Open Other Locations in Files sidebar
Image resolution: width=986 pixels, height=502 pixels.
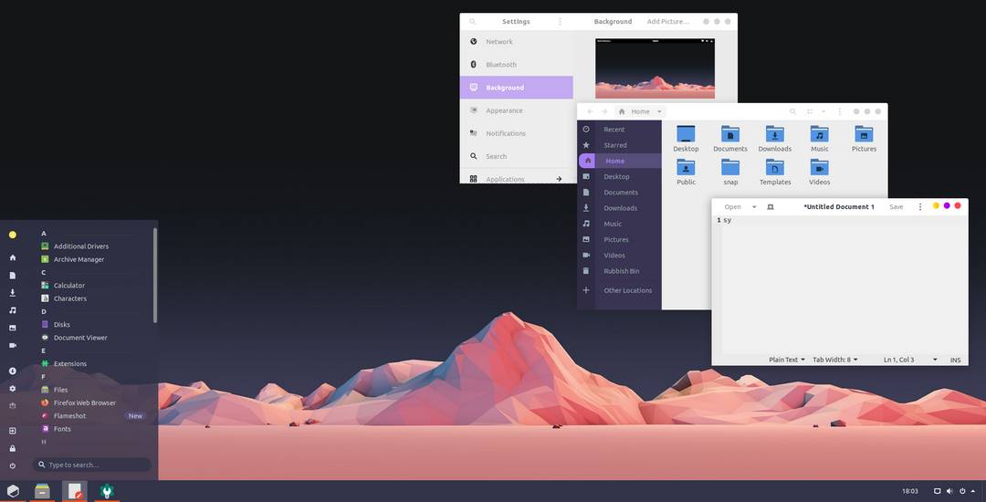[x=620, y=290]
